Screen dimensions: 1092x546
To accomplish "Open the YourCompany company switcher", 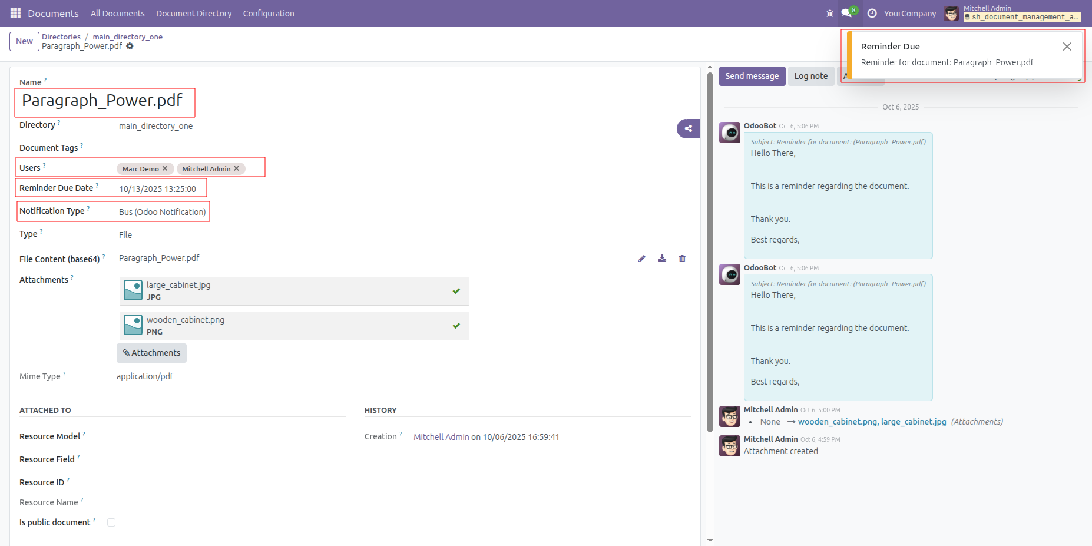I will [910, 14].
